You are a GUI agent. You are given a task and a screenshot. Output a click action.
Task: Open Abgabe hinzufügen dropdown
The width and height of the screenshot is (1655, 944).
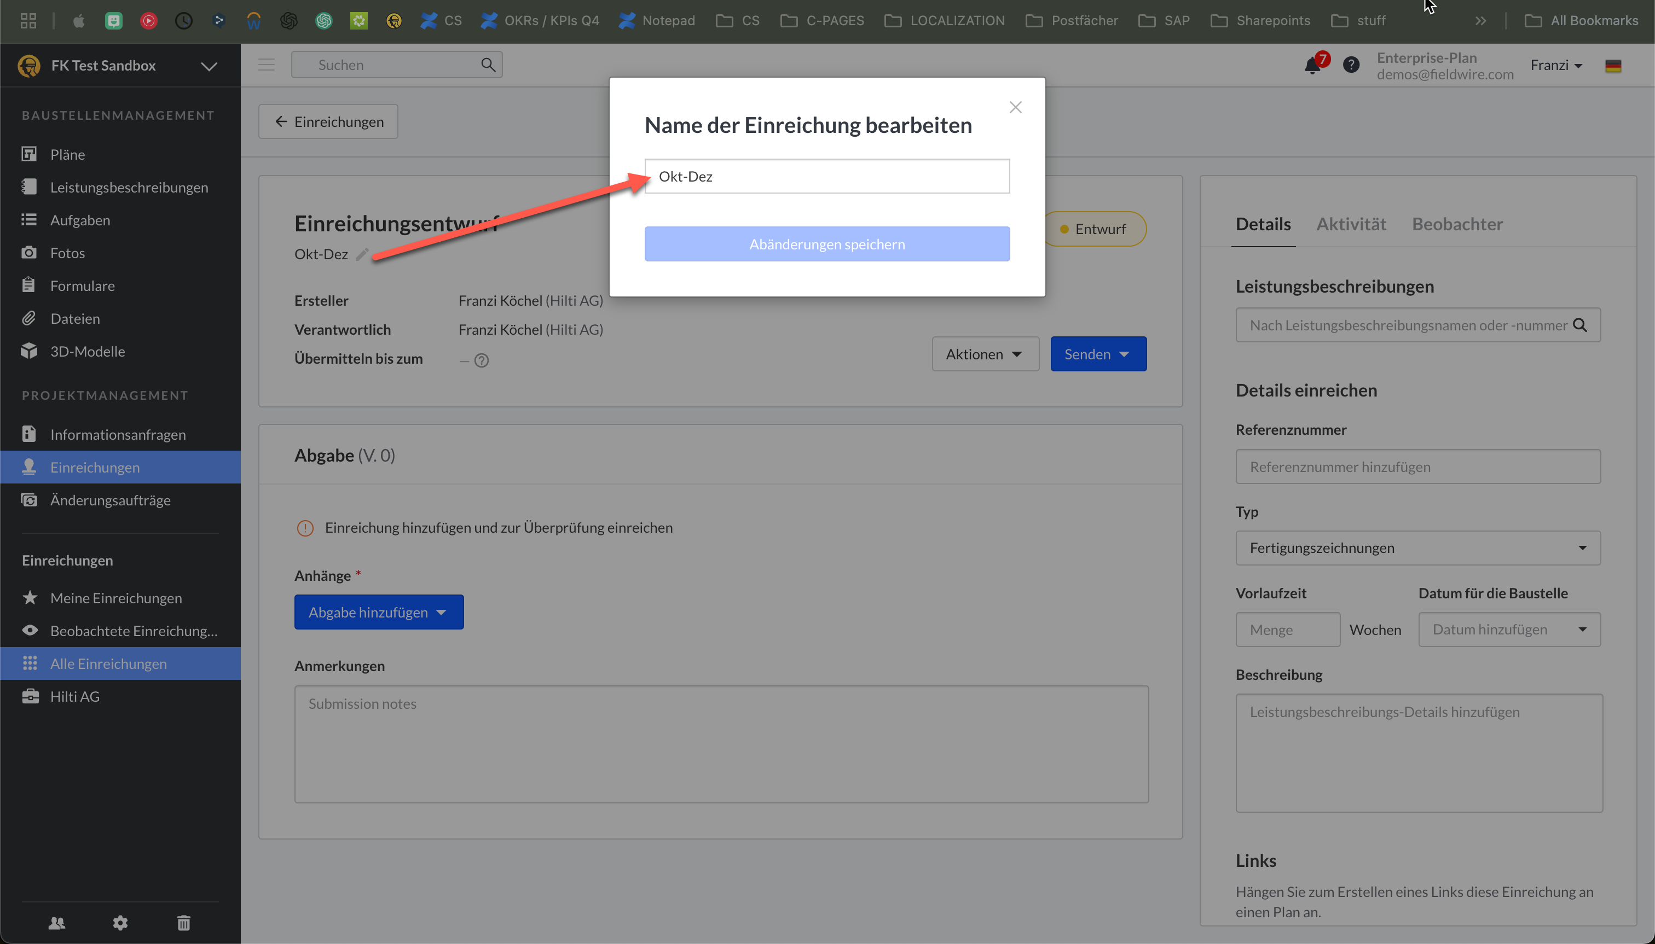click(379, 612)
